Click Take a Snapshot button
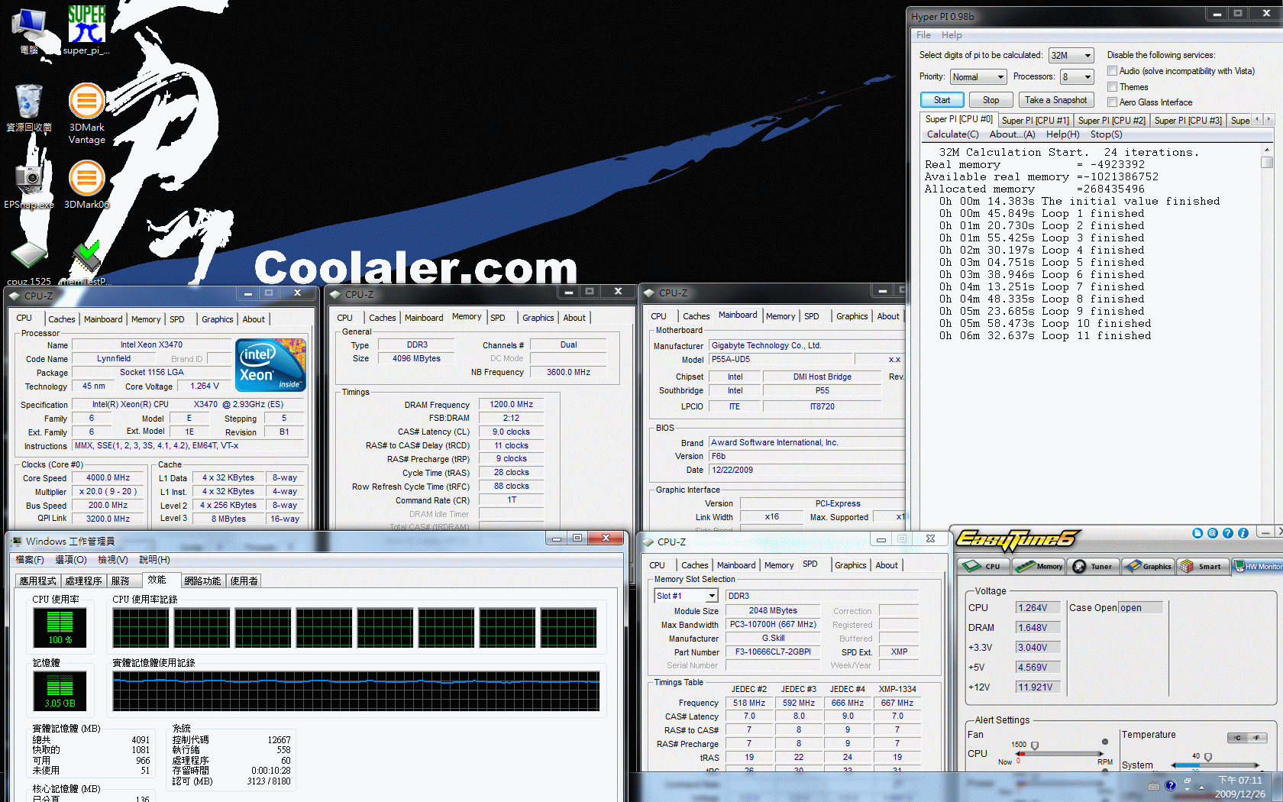The height and width of the screenshot is (802, 1283). pos(1055,100)
